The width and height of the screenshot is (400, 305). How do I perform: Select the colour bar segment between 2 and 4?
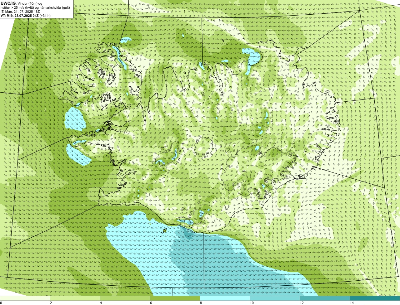[x=75, y=298]
